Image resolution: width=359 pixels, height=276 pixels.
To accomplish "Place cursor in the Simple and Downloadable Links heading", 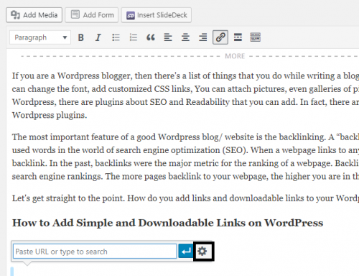I will pyautogui.click(x=167, y=223).
